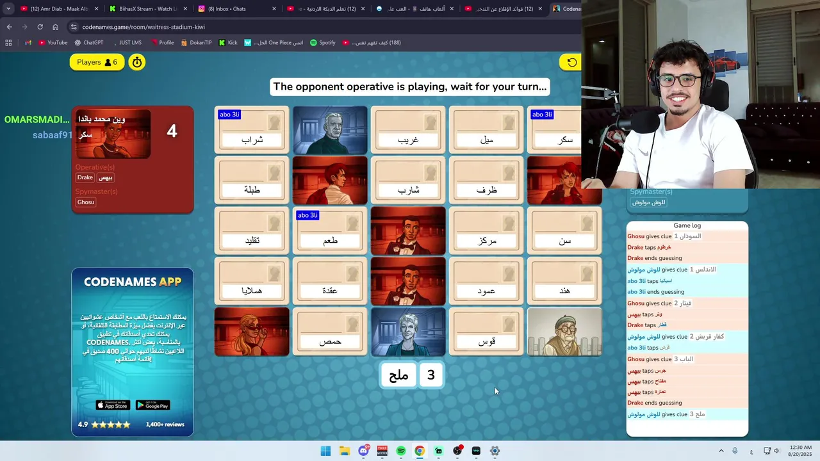
Task: Close the Inbox Chats tab
Action: pyautogui.click(x=274, y=9)
